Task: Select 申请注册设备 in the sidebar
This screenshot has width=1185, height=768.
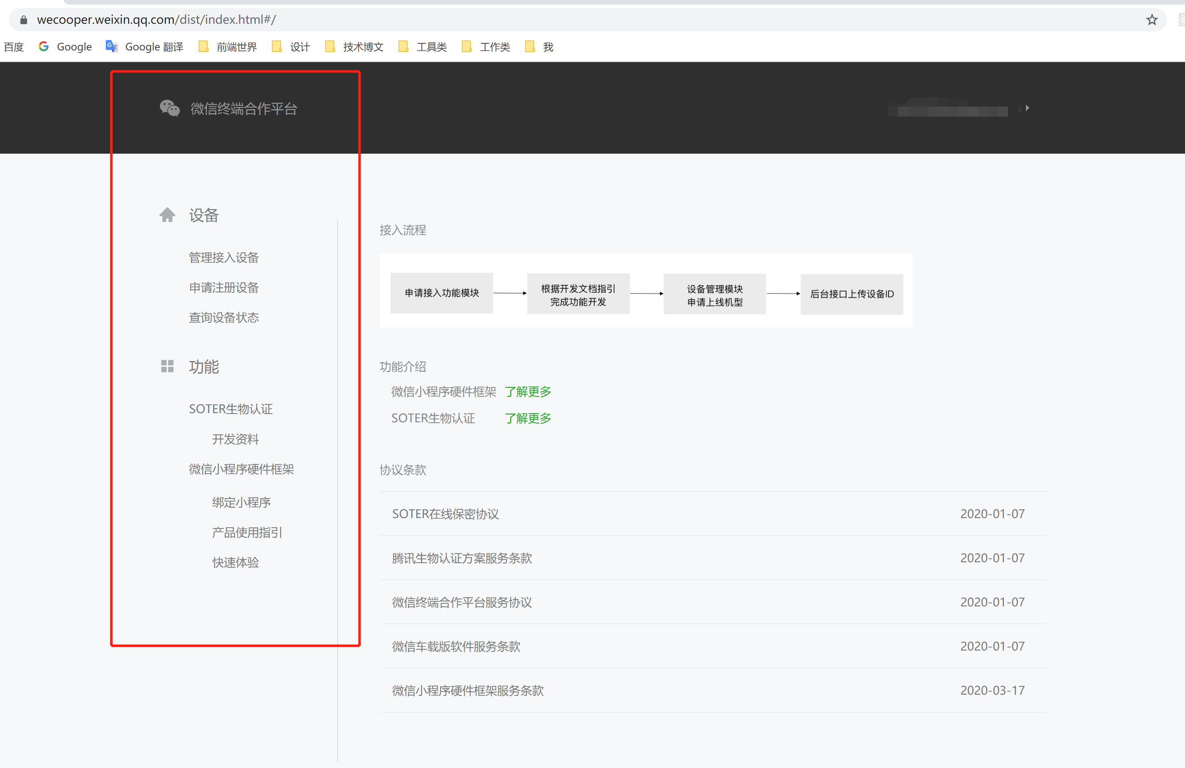Action: (x=224, y=287)
